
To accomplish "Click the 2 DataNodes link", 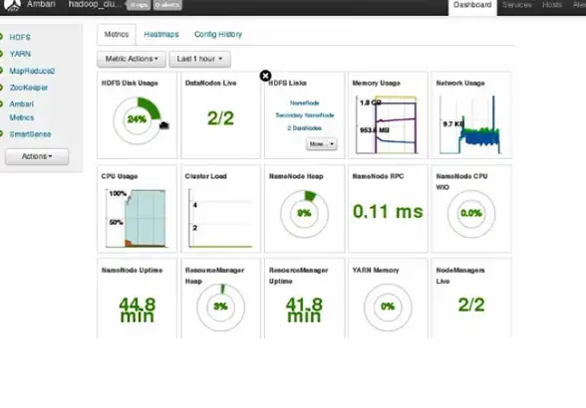I will pyautogui.click(x=304, y=128).
